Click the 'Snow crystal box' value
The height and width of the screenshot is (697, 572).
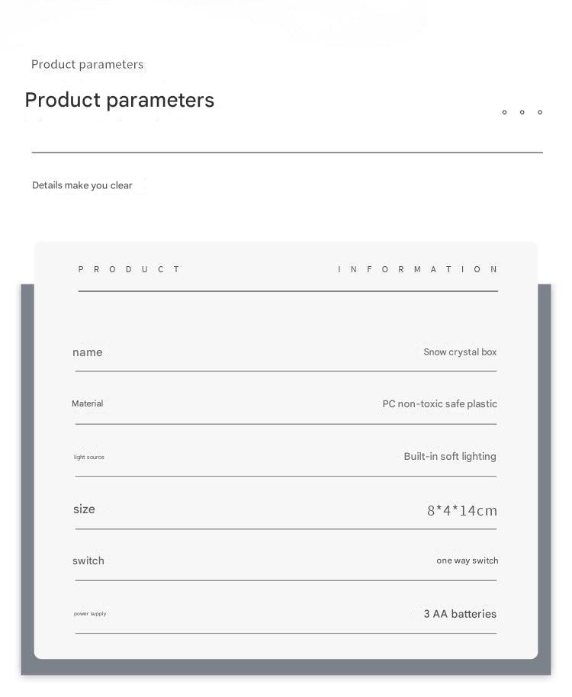(x=460, y=352)
